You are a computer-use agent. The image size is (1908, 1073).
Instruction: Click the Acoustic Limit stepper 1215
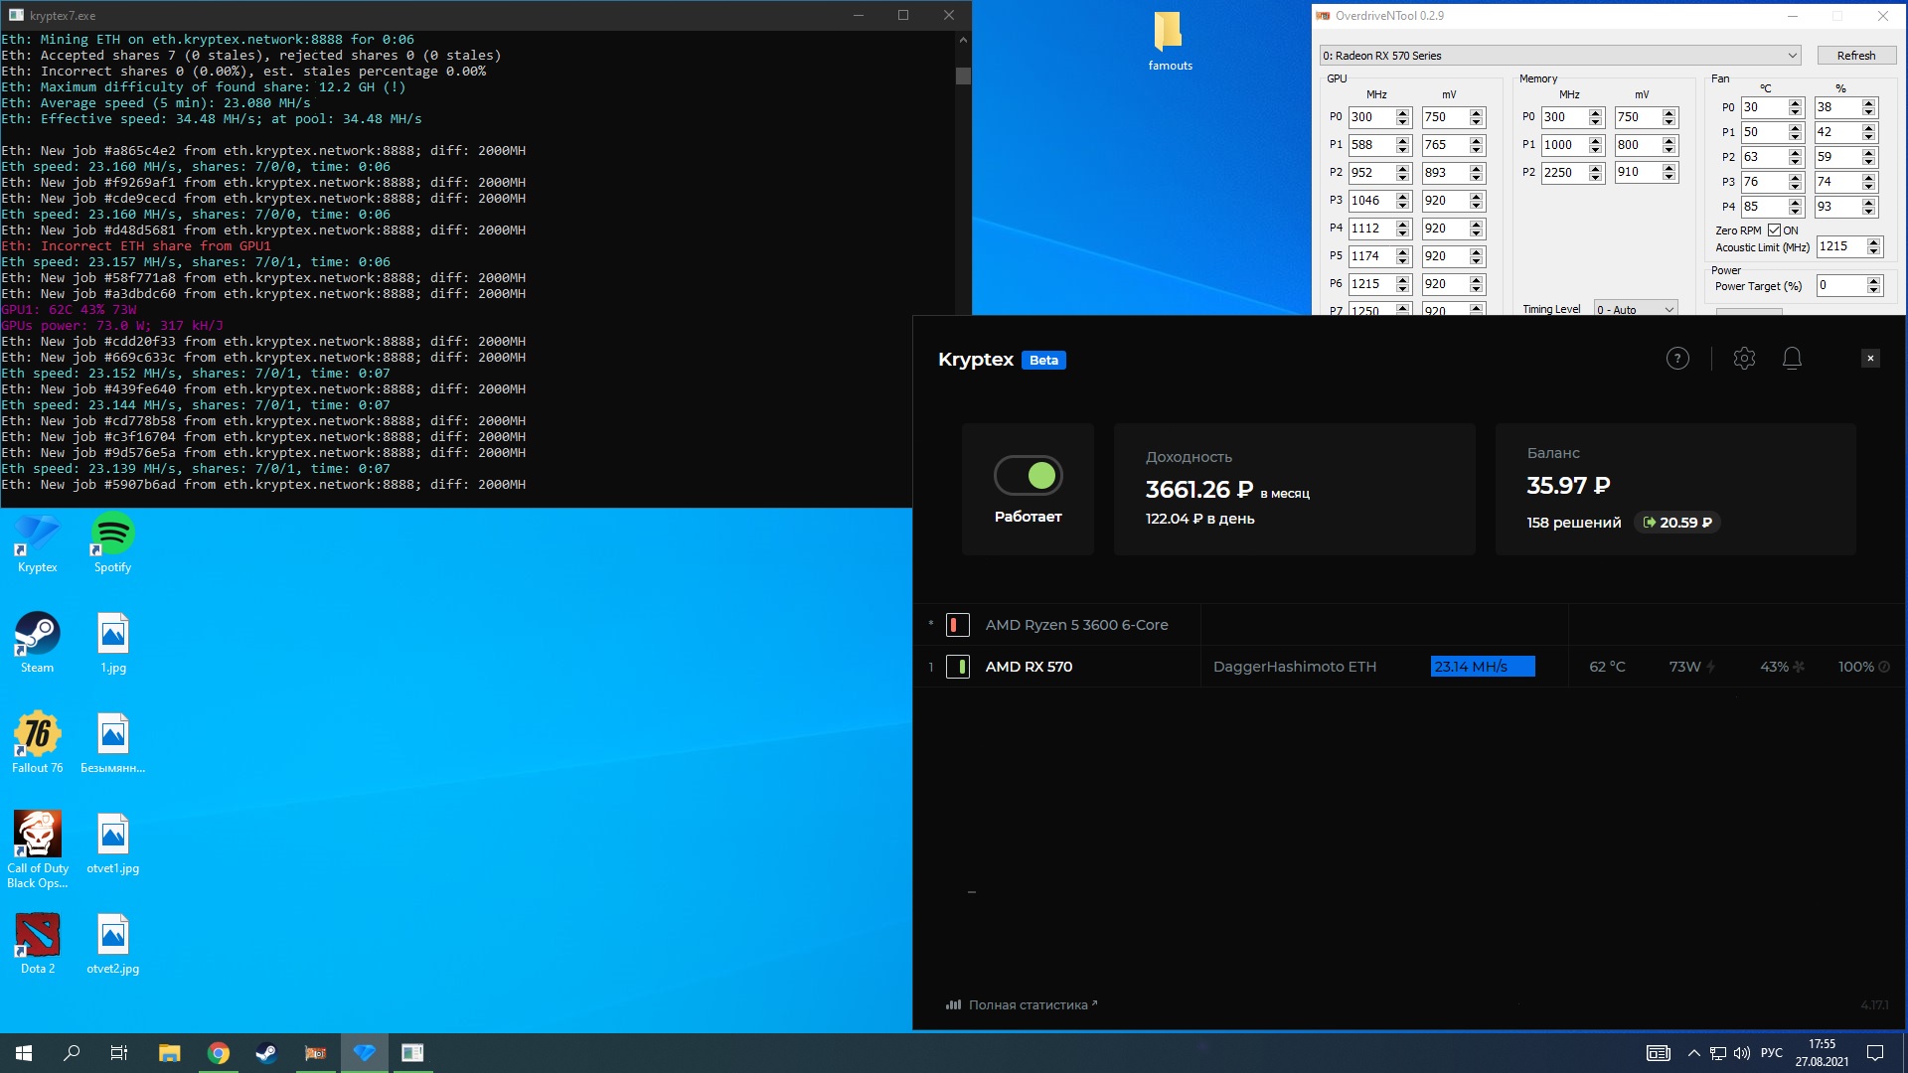1874,246
